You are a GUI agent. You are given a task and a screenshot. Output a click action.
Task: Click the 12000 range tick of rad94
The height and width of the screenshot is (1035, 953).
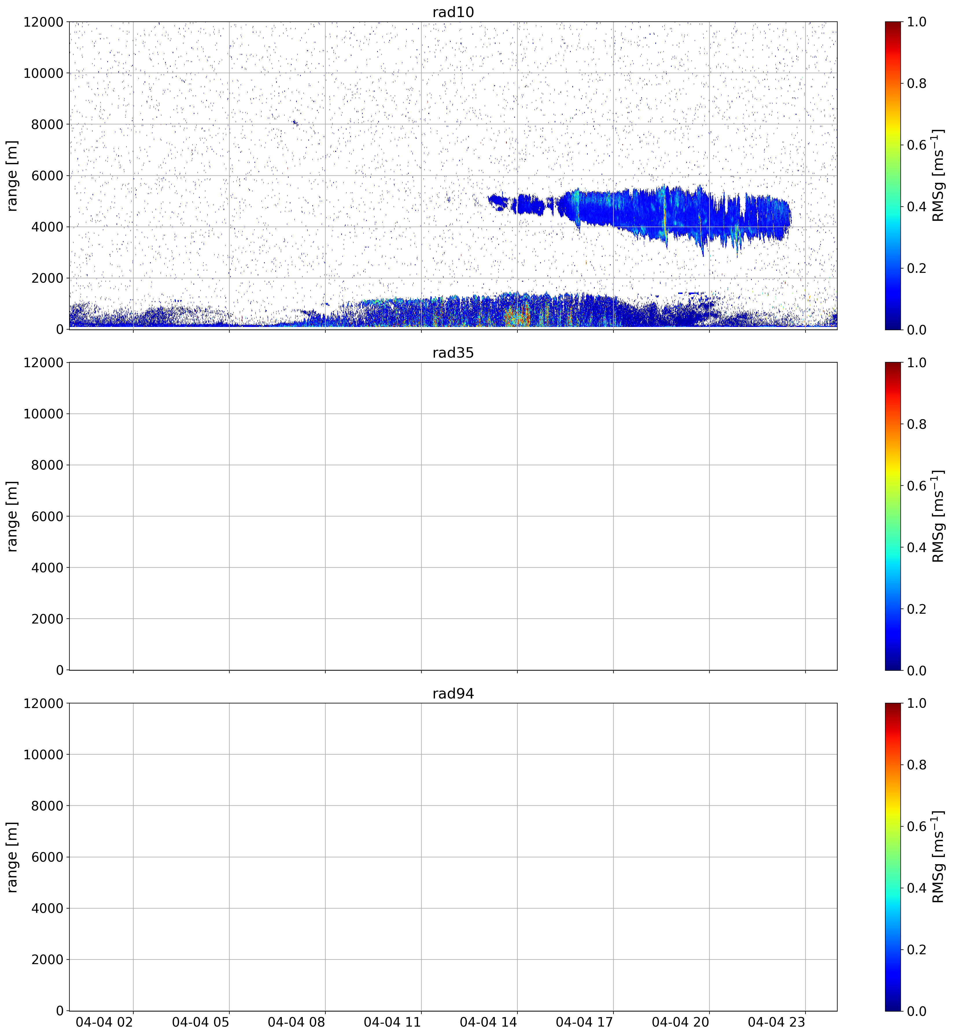(43, 704)
